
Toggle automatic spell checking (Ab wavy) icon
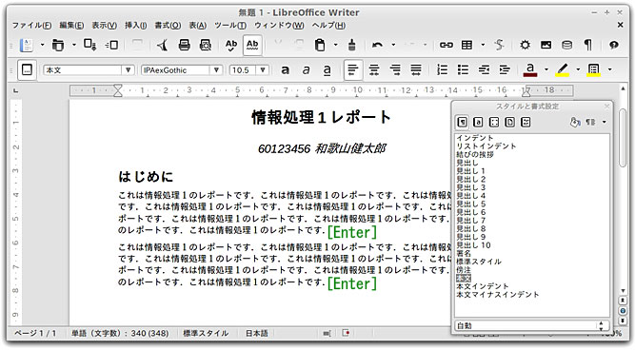252,45
